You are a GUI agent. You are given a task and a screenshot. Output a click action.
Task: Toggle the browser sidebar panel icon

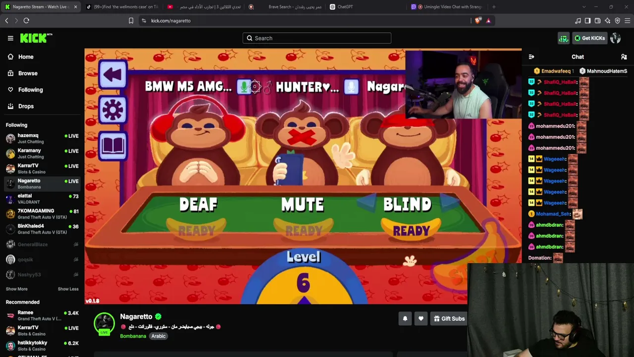pyautogui.click(x=587, y=20)
